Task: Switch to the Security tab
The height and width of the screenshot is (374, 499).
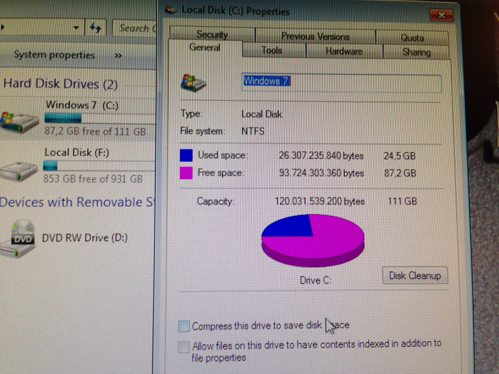Action: click(212, 34)
